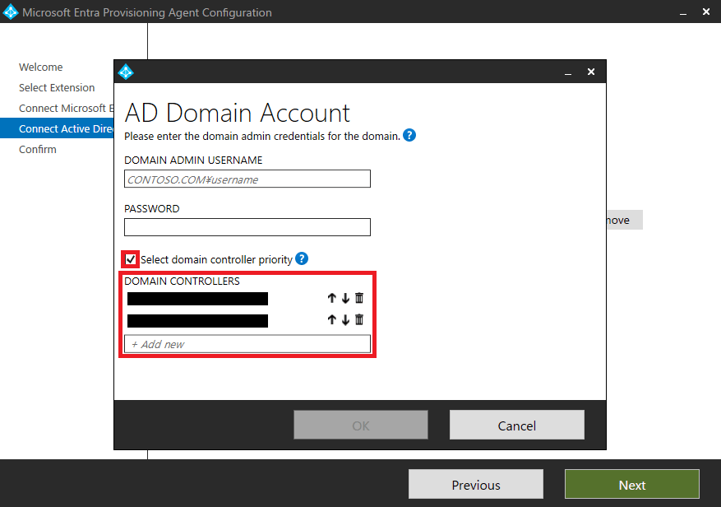Click the partially hidden Remove button
This screenshot has height=507, width=721.
pyautogui.click(x=625, y=220)
